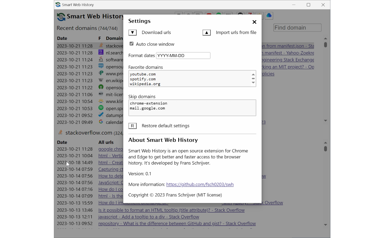The height and width of the screenshot is (238, 381).
Task: Click the All urls list scrollbar thumb
Action: click(325, 148)
